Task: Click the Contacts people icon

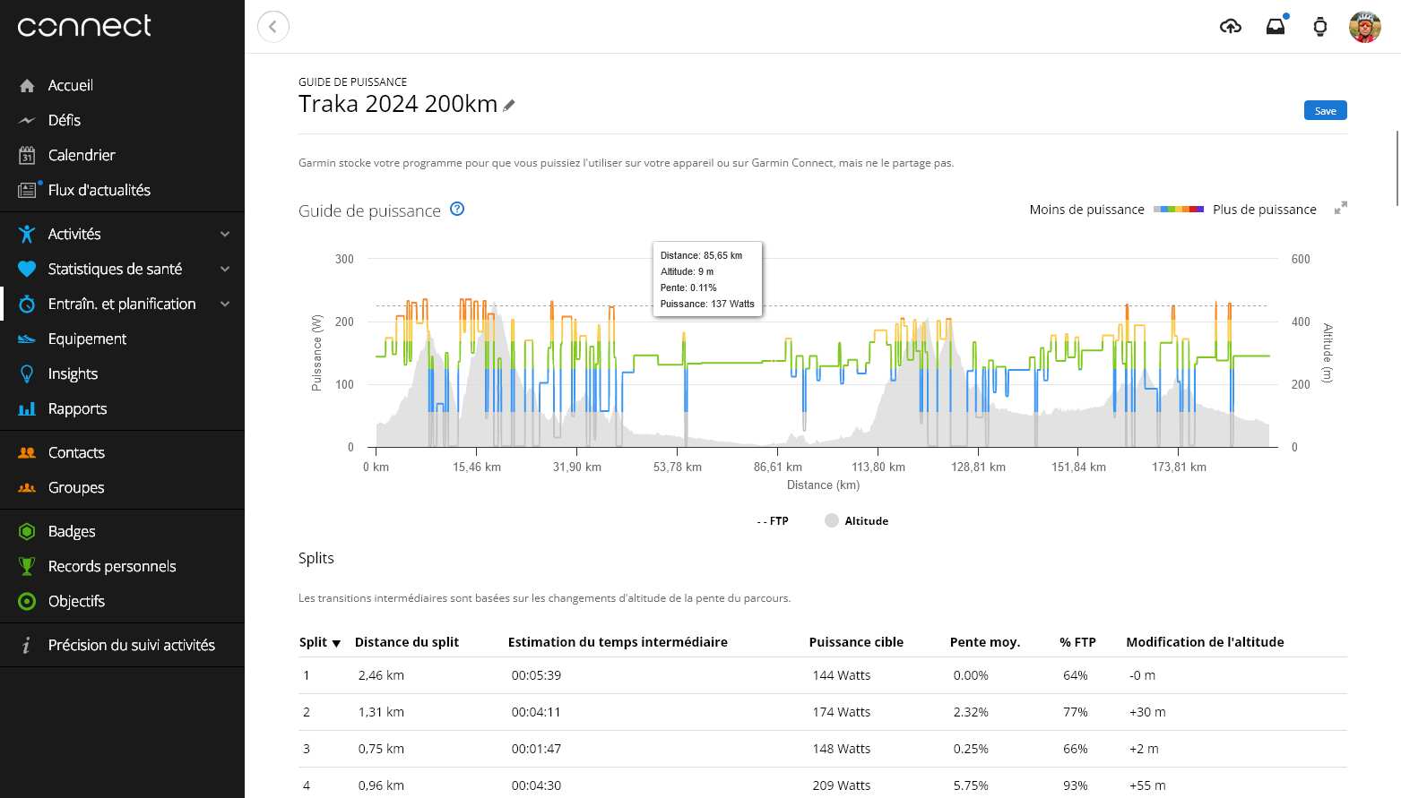Action: click(27, 452)
